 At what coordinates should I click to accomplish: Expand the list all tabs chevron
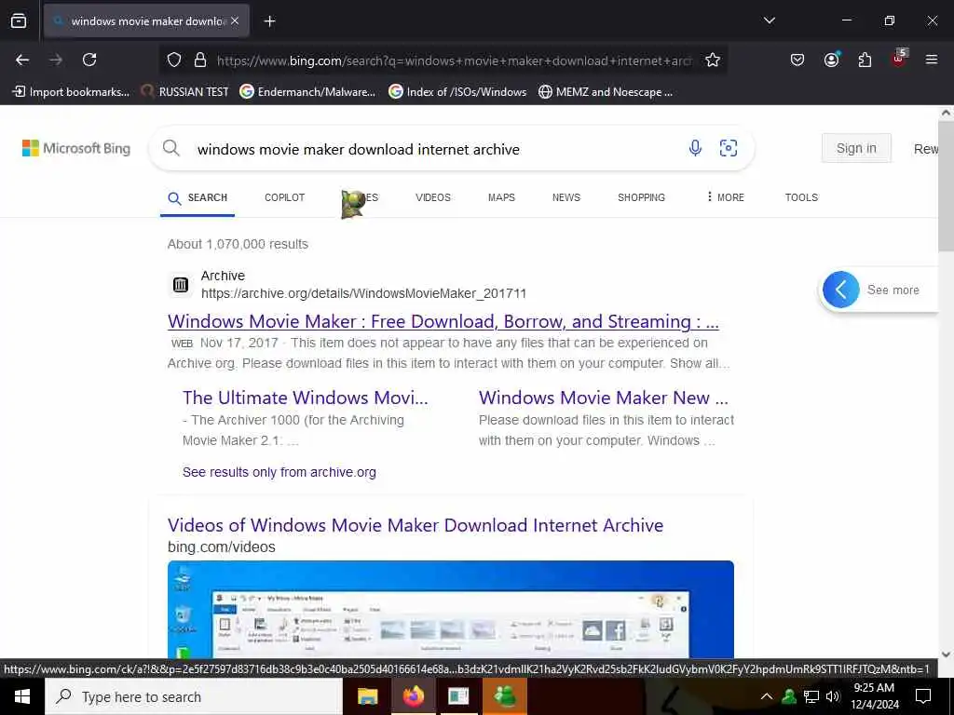(x=769, y=20)
